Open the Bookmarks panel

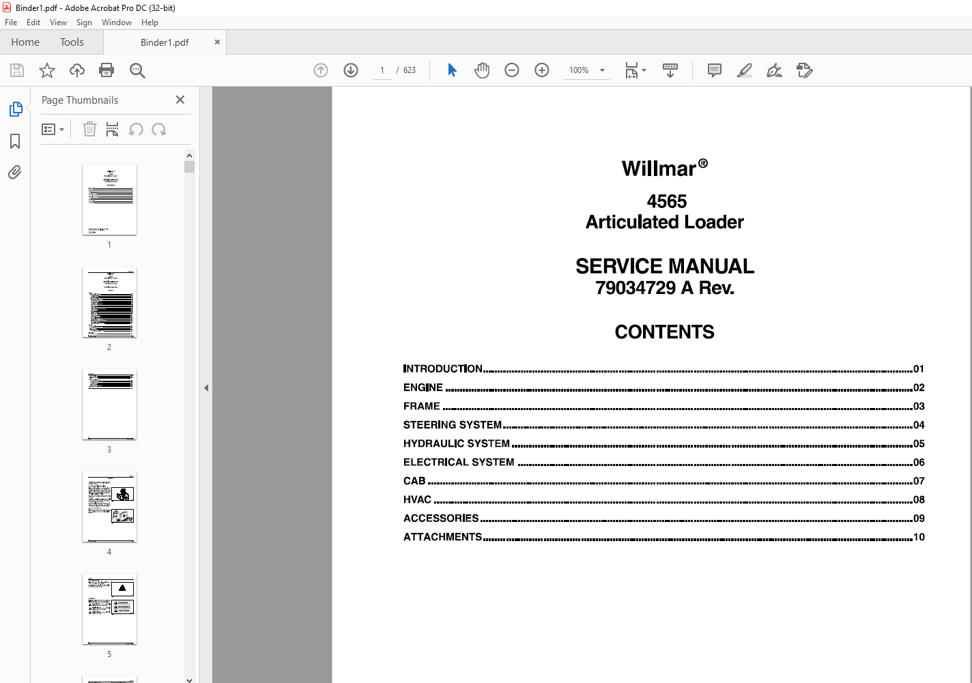pos(15,141)
